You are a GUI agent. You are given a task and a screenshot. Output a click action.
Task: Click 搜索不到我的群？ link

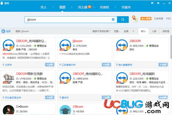(x=101, y=31)
